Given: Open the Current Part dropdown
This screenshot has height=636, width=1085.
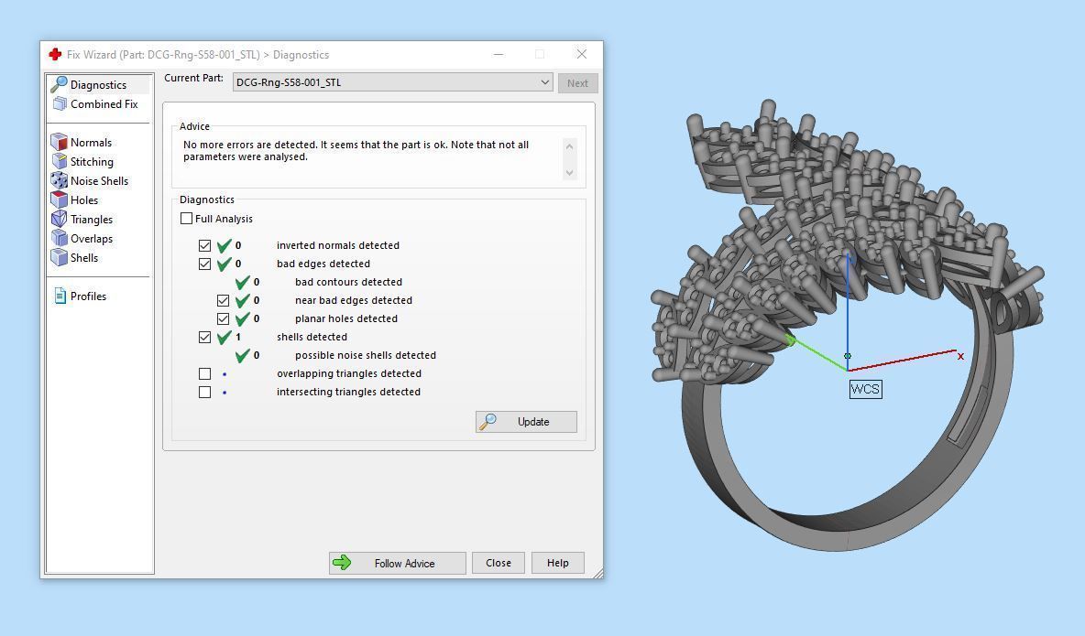Looking at the screenshot, I should (x=392, y=82).
